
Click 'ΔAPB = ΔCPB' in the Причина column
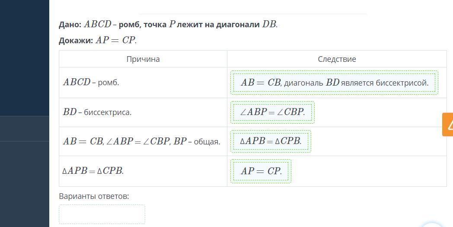tap(93, 171)
